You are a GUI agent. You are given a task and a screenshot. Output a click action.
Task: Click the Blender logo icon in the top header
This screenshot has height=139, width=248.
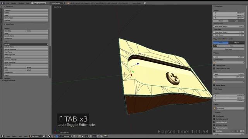tap(68, 3)
